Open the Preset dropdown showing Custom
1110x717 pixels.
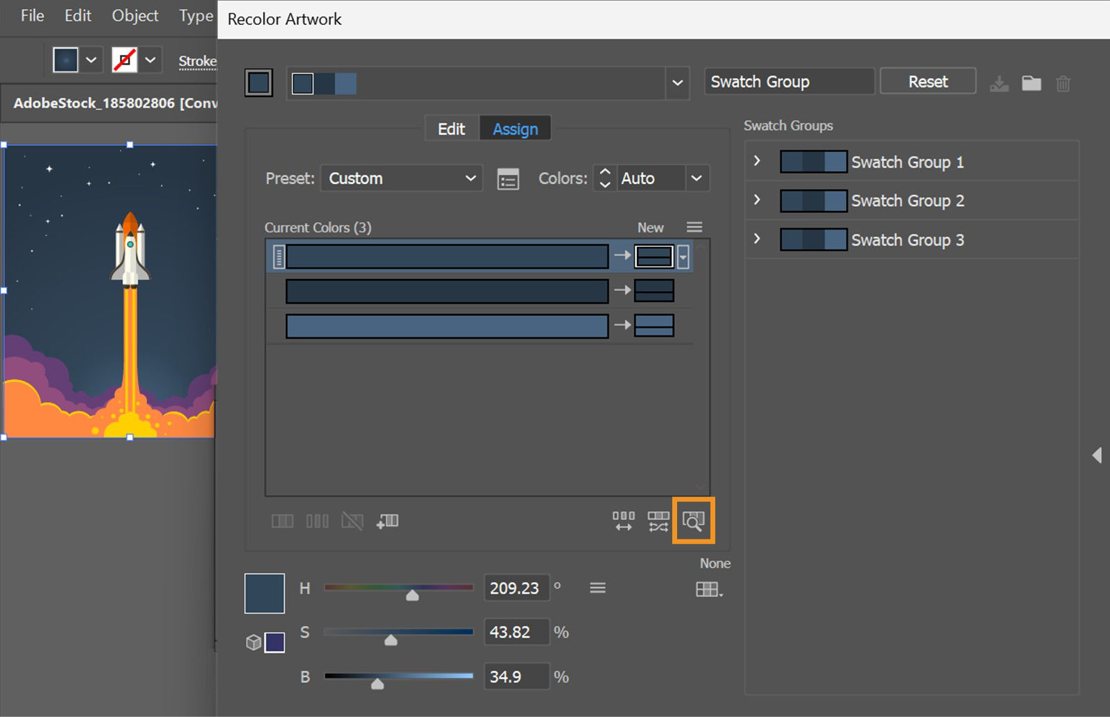[401, 178]
